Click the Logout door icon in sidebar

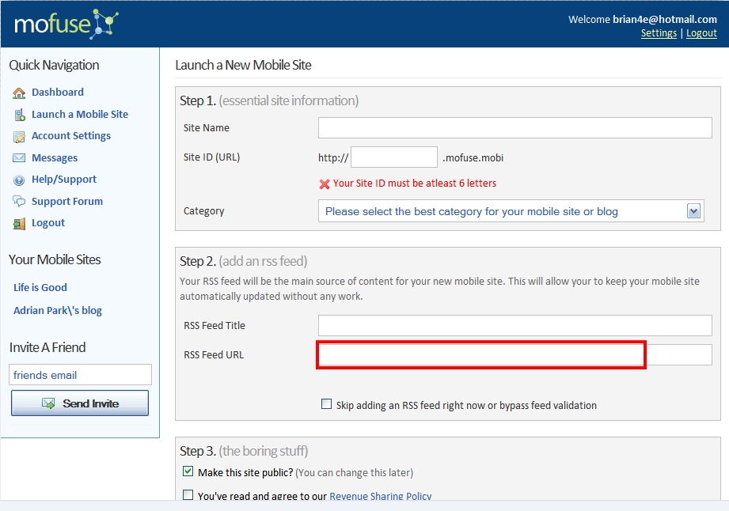(19, 224)
